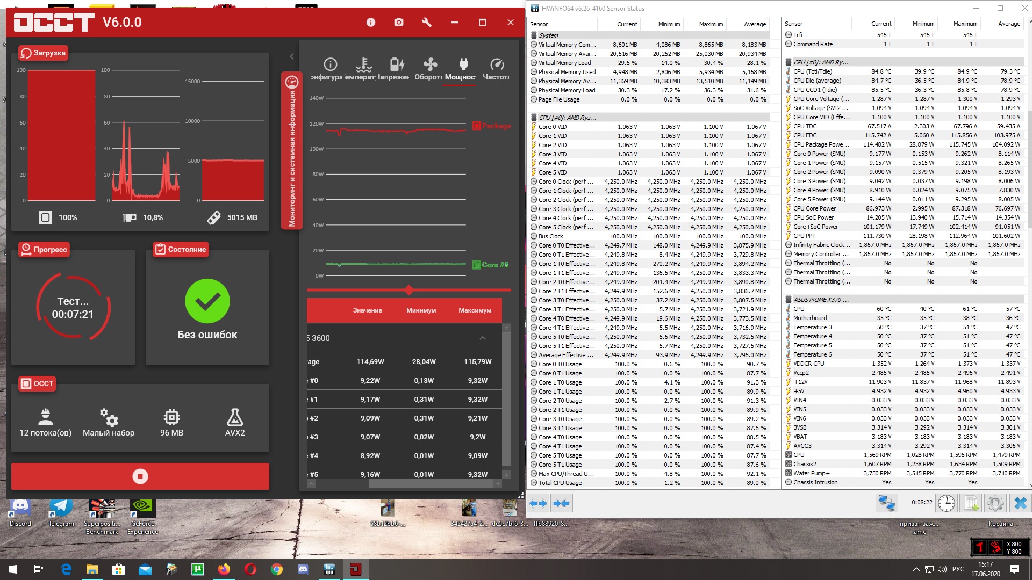Viewport: 1032px width, 580px height.
Task: Click HWiNFO remote network computers icon
Action: (x=886, y=503)
